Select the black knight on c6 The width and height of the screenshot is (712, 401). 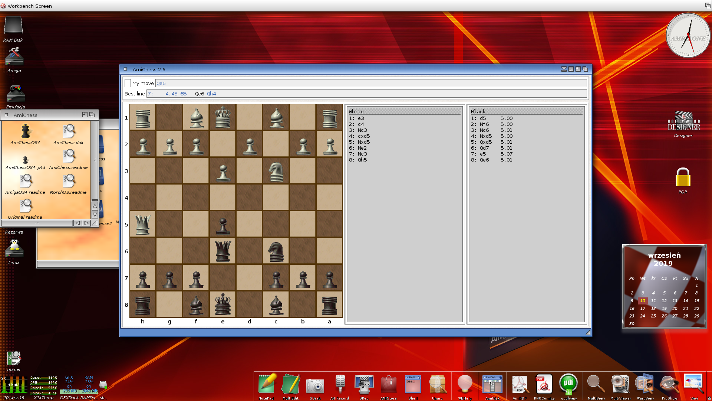[x=276, y=251]
